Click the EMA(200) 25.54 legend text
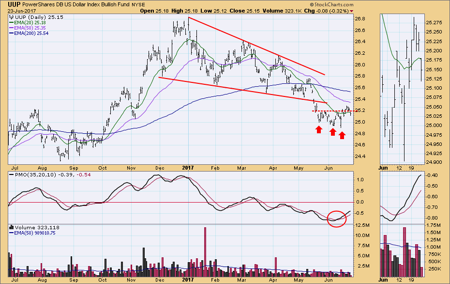This screenshot has width=450, height=284. 31,33
